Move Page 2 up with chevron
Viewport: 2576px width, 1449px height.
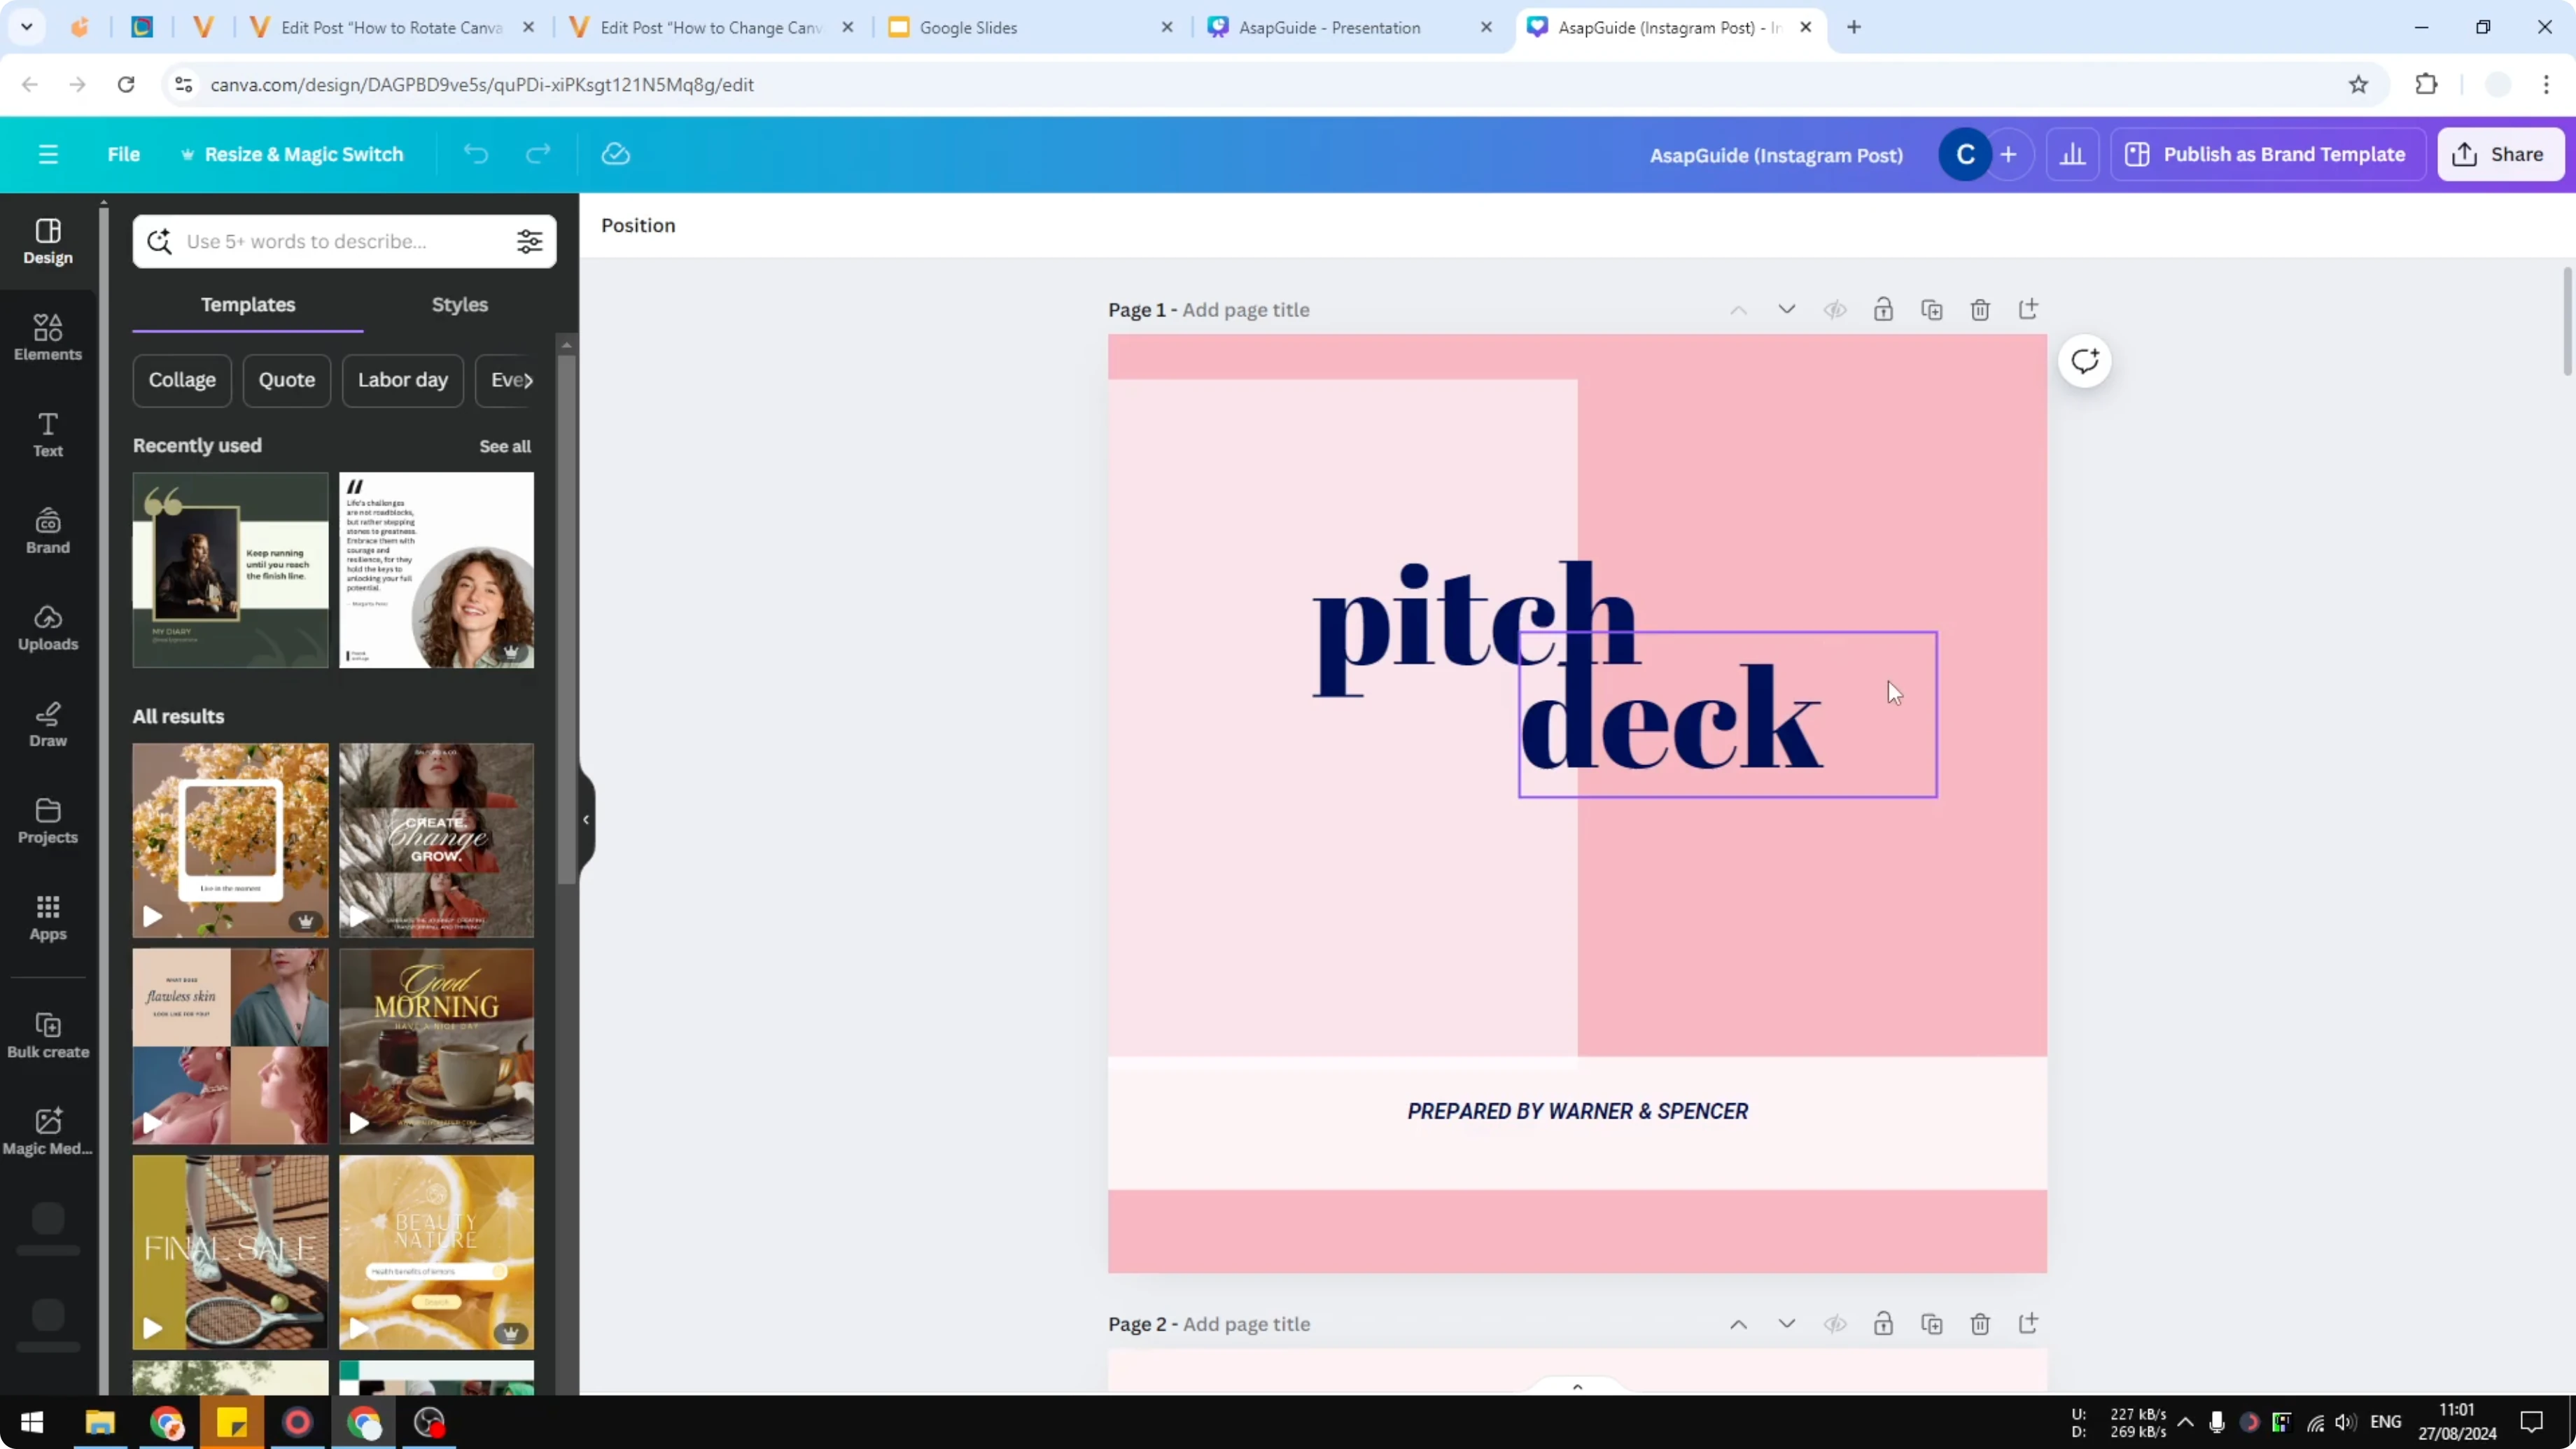(x=1739, y=1324)
